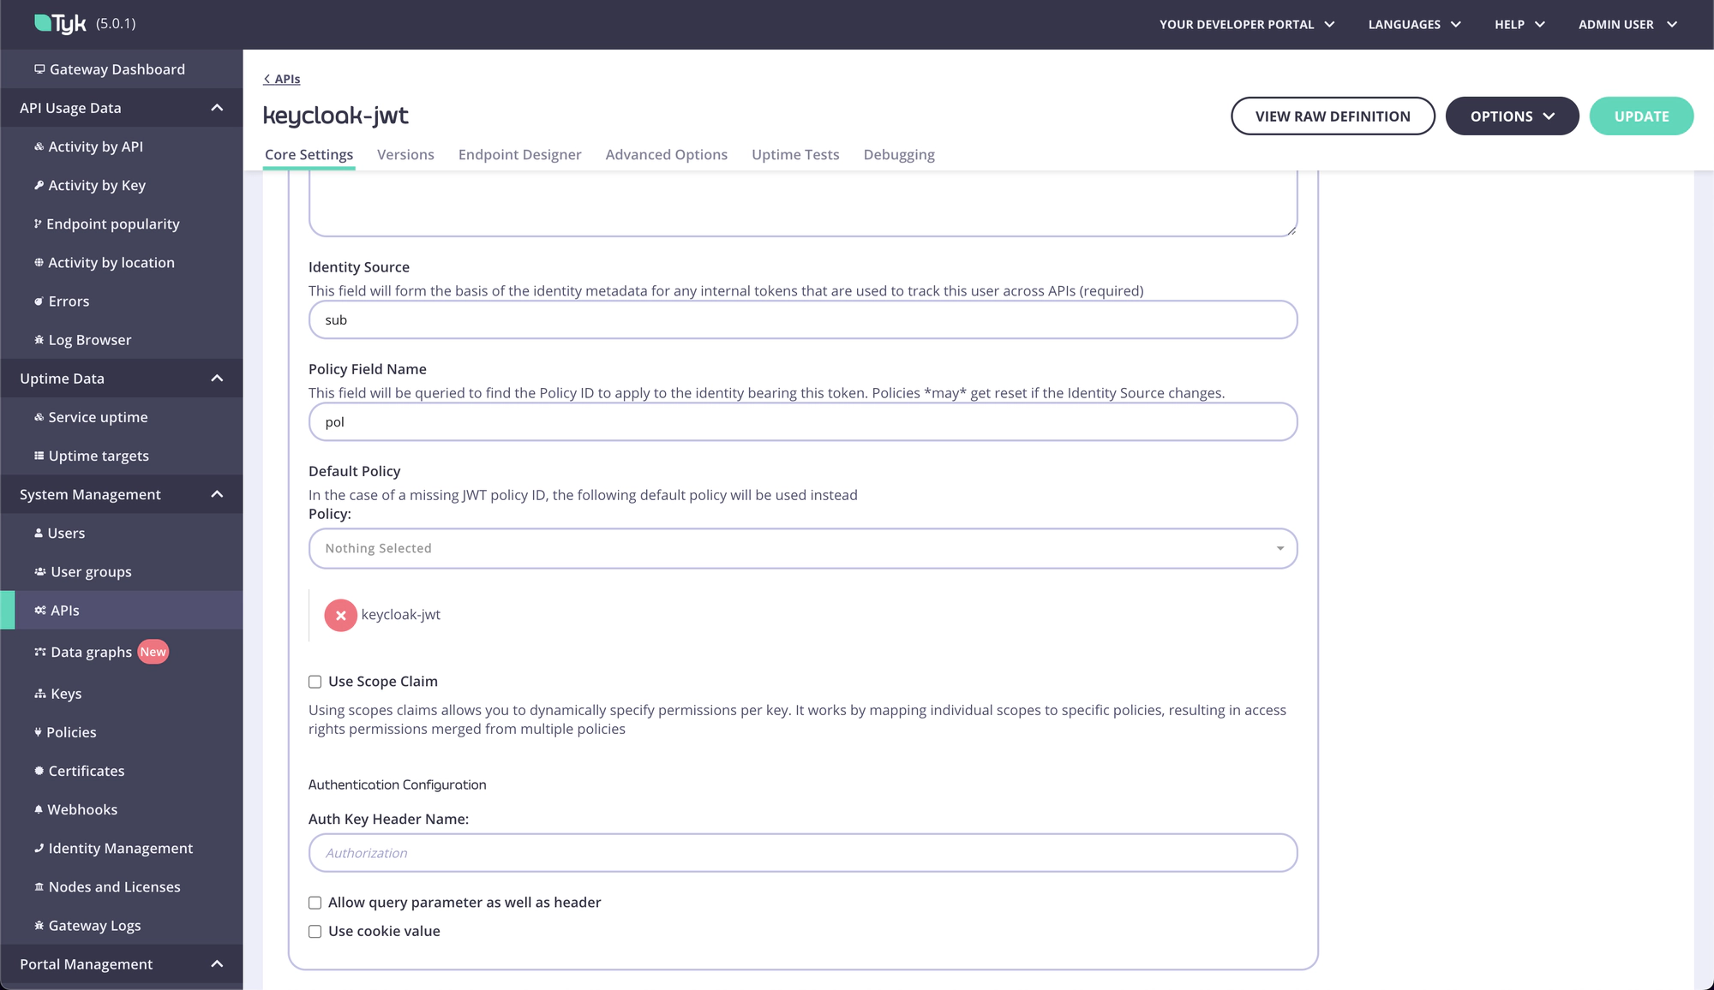The image size is (1714, 990).
Task: Click the UPDATE button
Action: tap(1641, 116)
